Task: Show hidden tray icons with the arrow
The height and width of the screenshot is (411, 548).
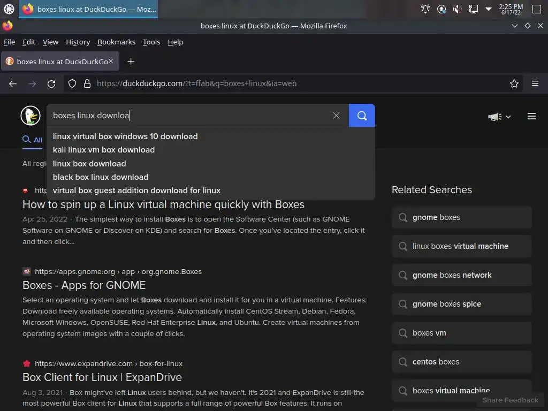Action: (489, 9)
